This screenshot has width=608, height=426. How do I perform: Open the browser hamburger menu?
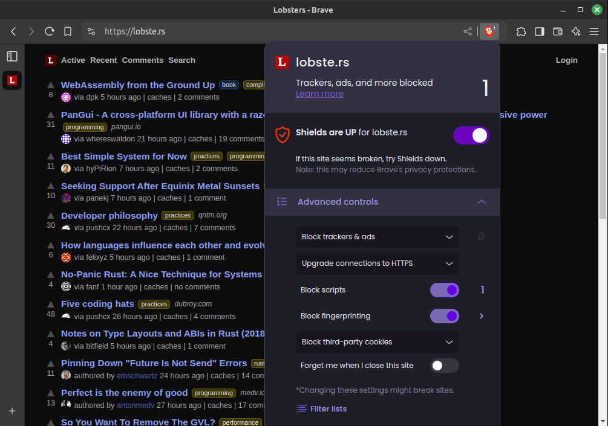coord(594,31)
